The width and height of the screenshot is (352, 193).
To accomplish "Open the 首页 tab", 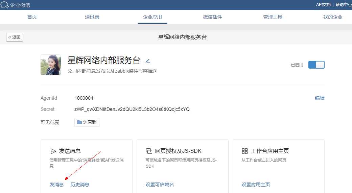I will 32,17.
